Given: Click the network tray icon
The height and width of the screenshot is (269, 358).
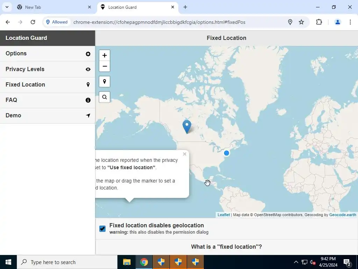Looking at the screenshot, I should (x=305, y=262).
